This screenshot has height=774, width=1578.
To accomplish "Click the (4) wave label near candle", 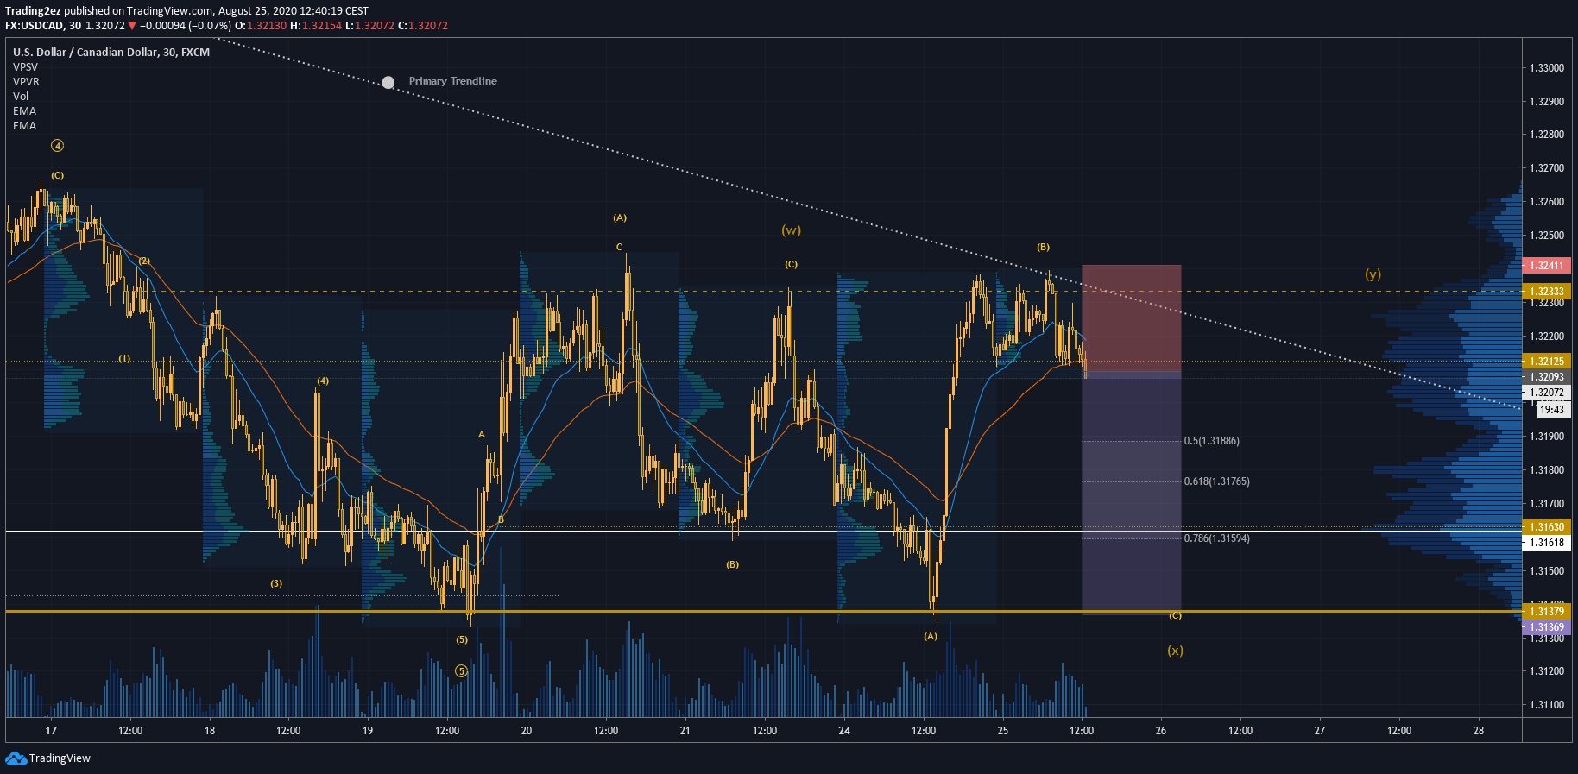I will [x=323, y=381].
